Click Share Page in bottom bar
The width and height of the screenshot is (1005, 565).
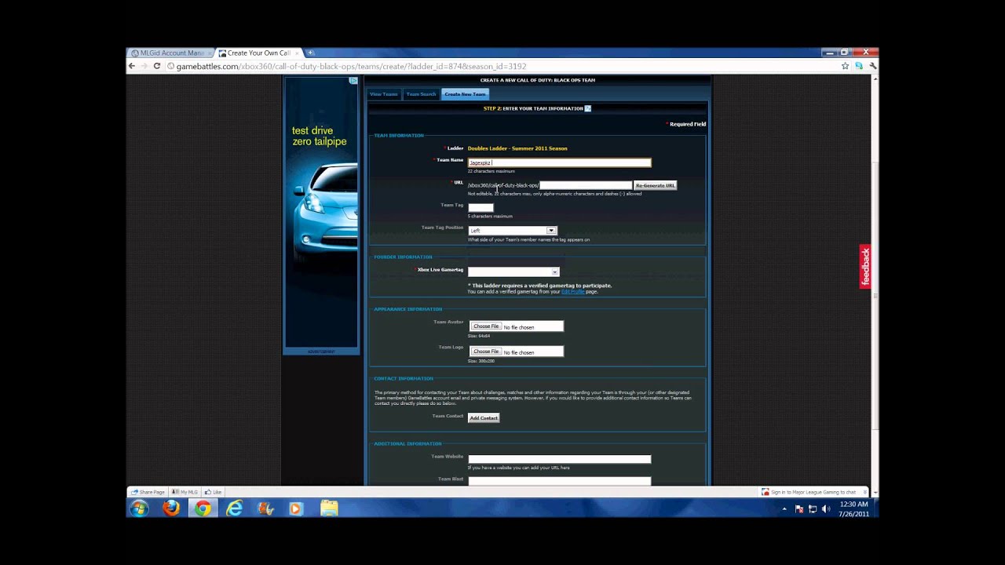point(148,492)
